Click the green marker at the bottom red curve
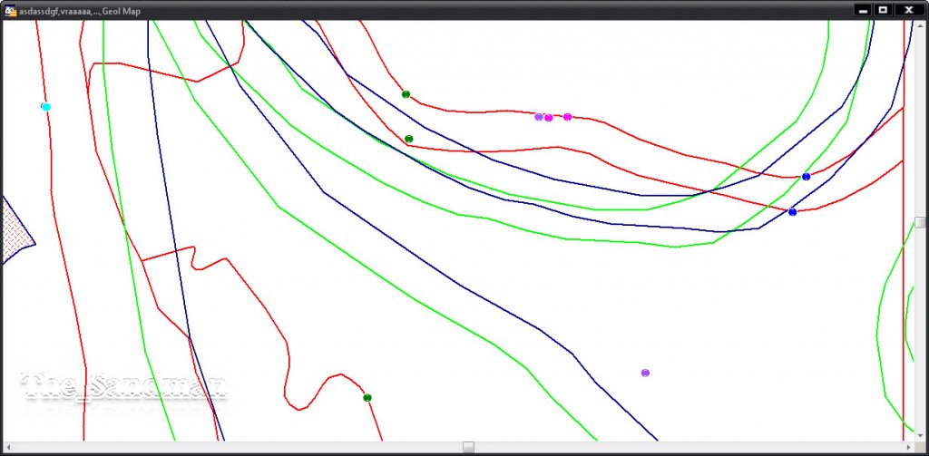 tap(367, 398)
